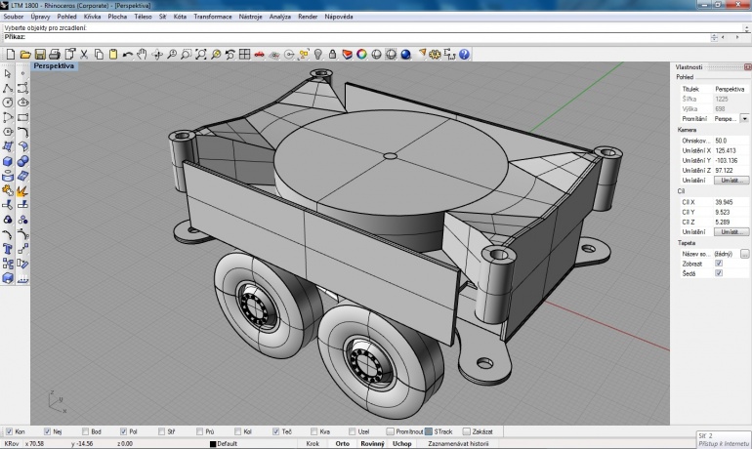The height and width of the screenshot is (449, 752).
Task: Click the Umístit button under Kamera
Action: 731,181
